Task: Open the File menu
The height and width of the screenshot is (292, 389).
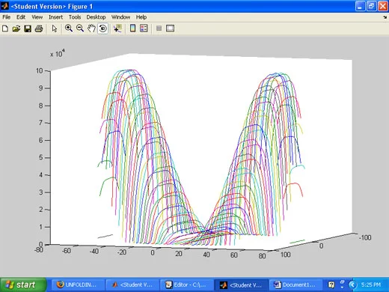Action: point(7,17)
